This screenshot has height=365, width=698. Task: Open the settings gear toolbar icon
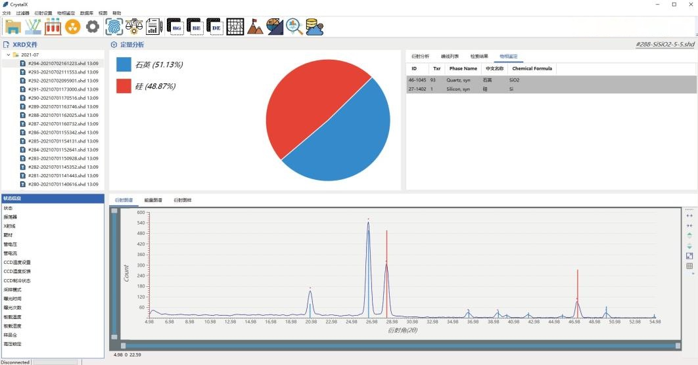click(x=93, y=26)
